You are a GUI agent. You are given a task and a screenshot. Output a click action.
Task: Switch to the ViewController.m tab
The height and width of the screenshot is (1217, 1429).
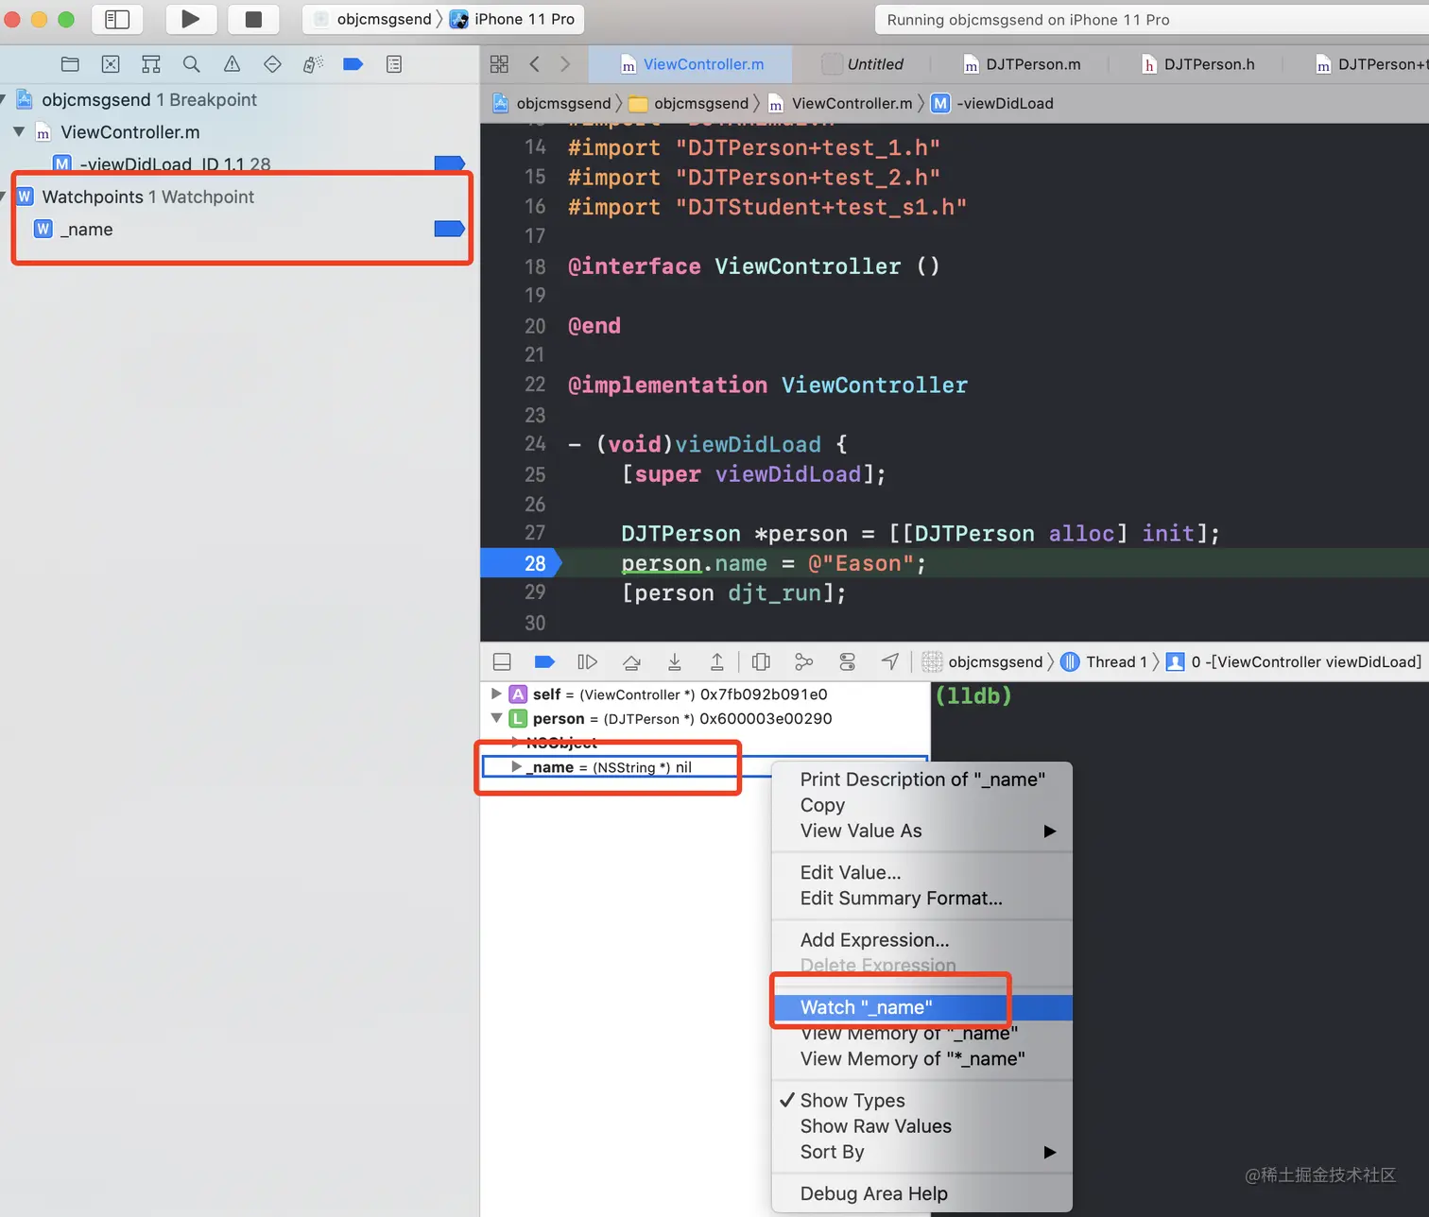tap(691, 64)
